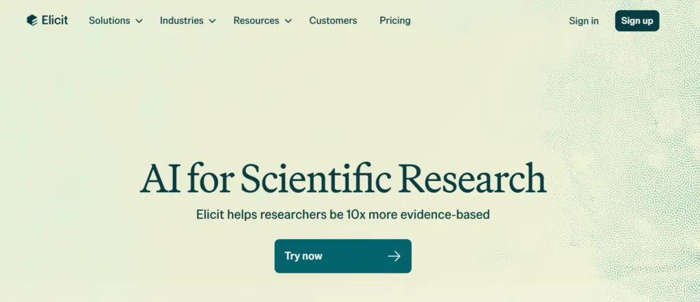700x302 pixels.
Task: Open the Resources menu label
Action: [256, 20]
